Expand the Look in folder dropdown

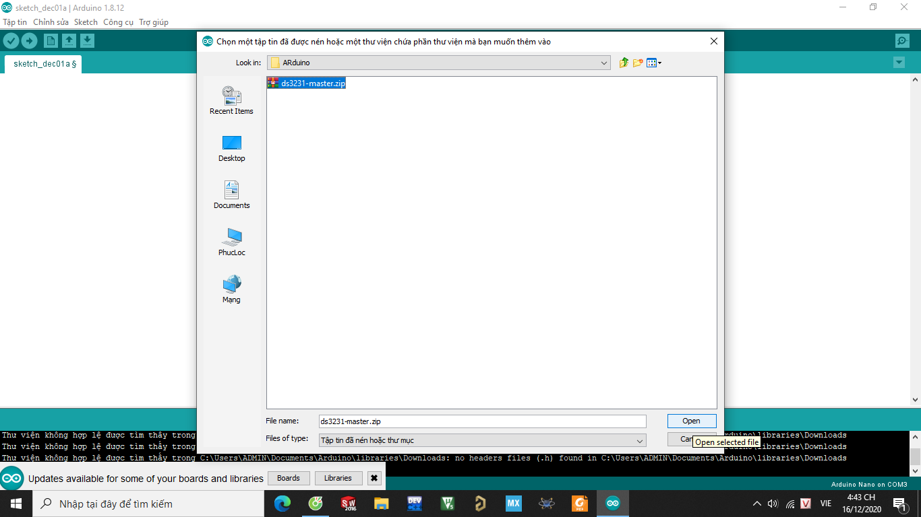click(604, 63)
